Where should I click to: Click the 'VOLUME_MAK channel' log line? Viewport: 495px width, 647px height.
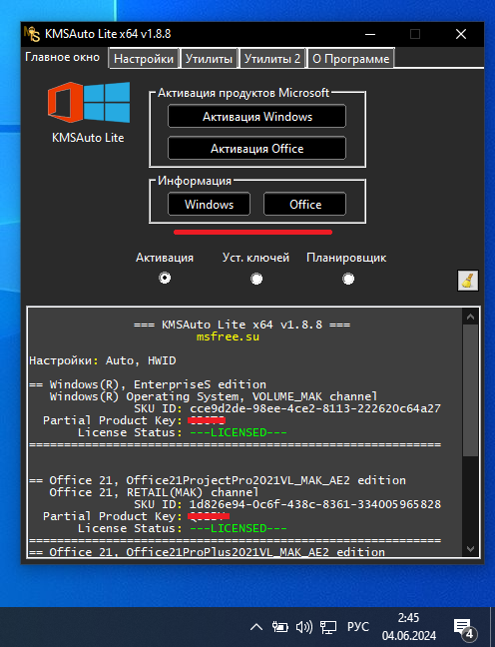tap(214, 396)
